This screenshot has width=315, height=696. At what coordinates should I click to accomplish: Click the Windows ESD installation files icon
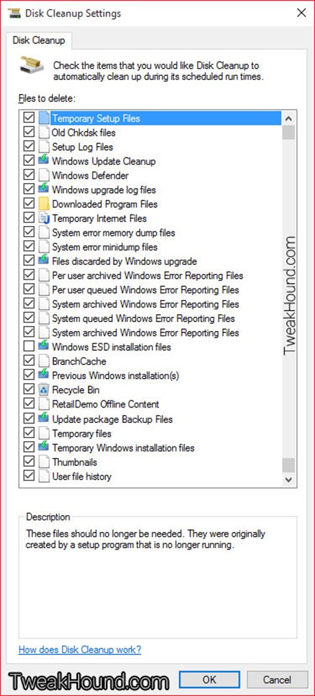tap(44, 347)
